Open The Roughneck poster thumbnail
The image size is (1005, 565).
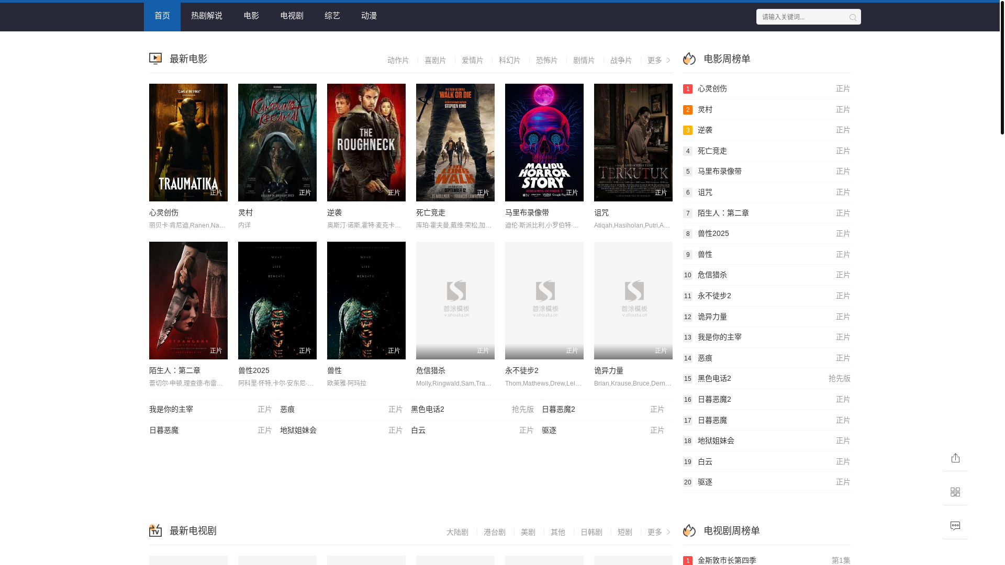366,142
